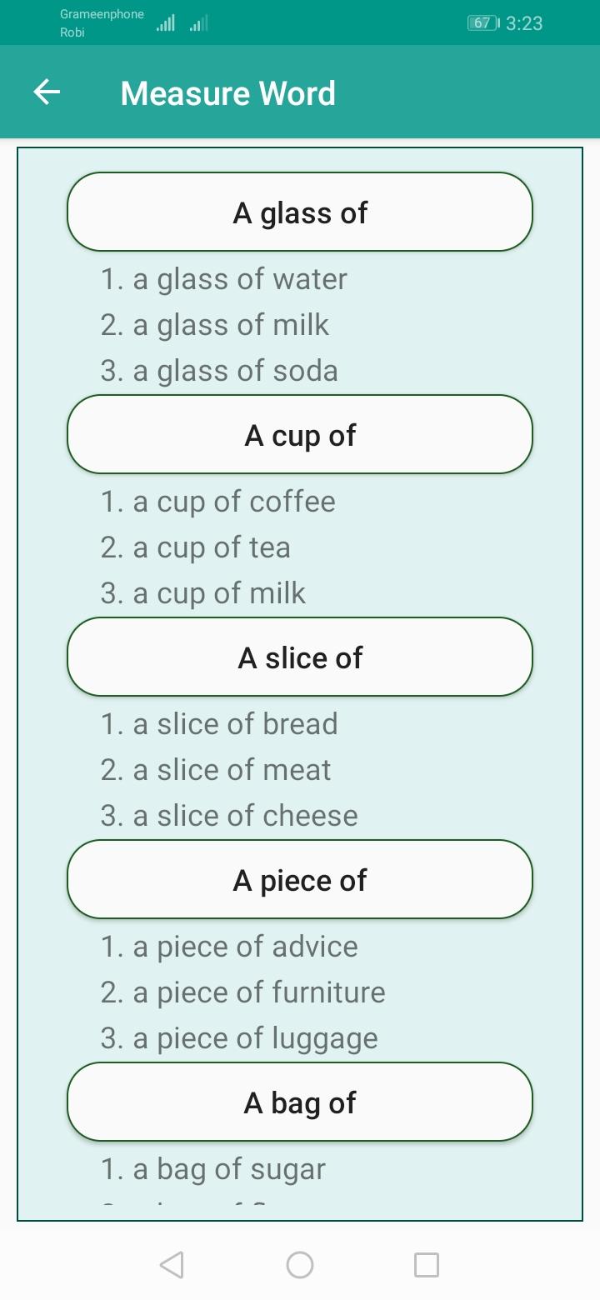Viewport: 600px width, 1300px height.
Task: Select "a slice of bread" item
Action: 219,724
